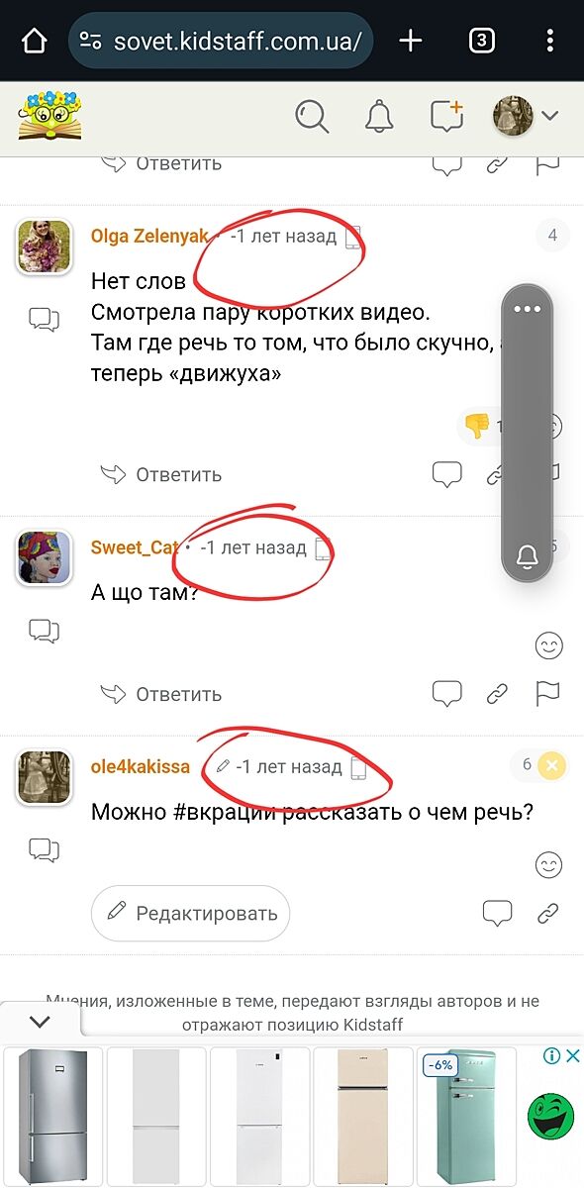This screenshot has height=1188, width=584.
Task: Open emoji reactions on Sweet_Cat's comment
Action: point(548,646)
